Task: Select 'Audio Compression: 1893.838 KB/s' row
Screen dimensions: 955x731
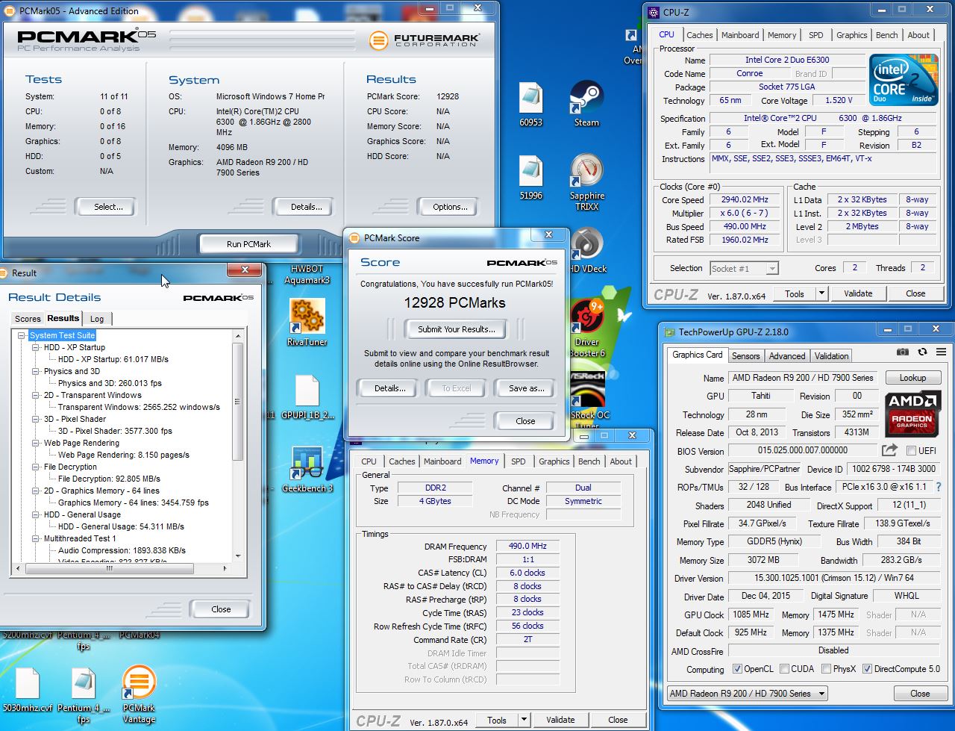Action: pyautogui.click(x=122, y=550)
